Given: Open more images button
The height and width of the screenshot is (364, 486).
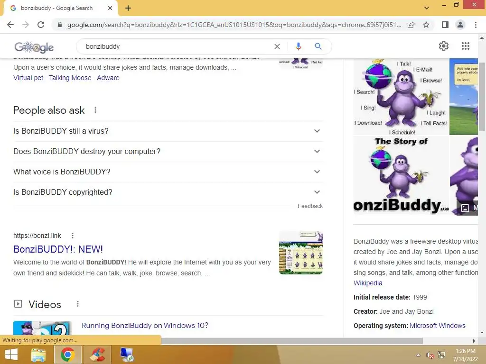Looking at the screenshot, I should [x=467, y=208].
